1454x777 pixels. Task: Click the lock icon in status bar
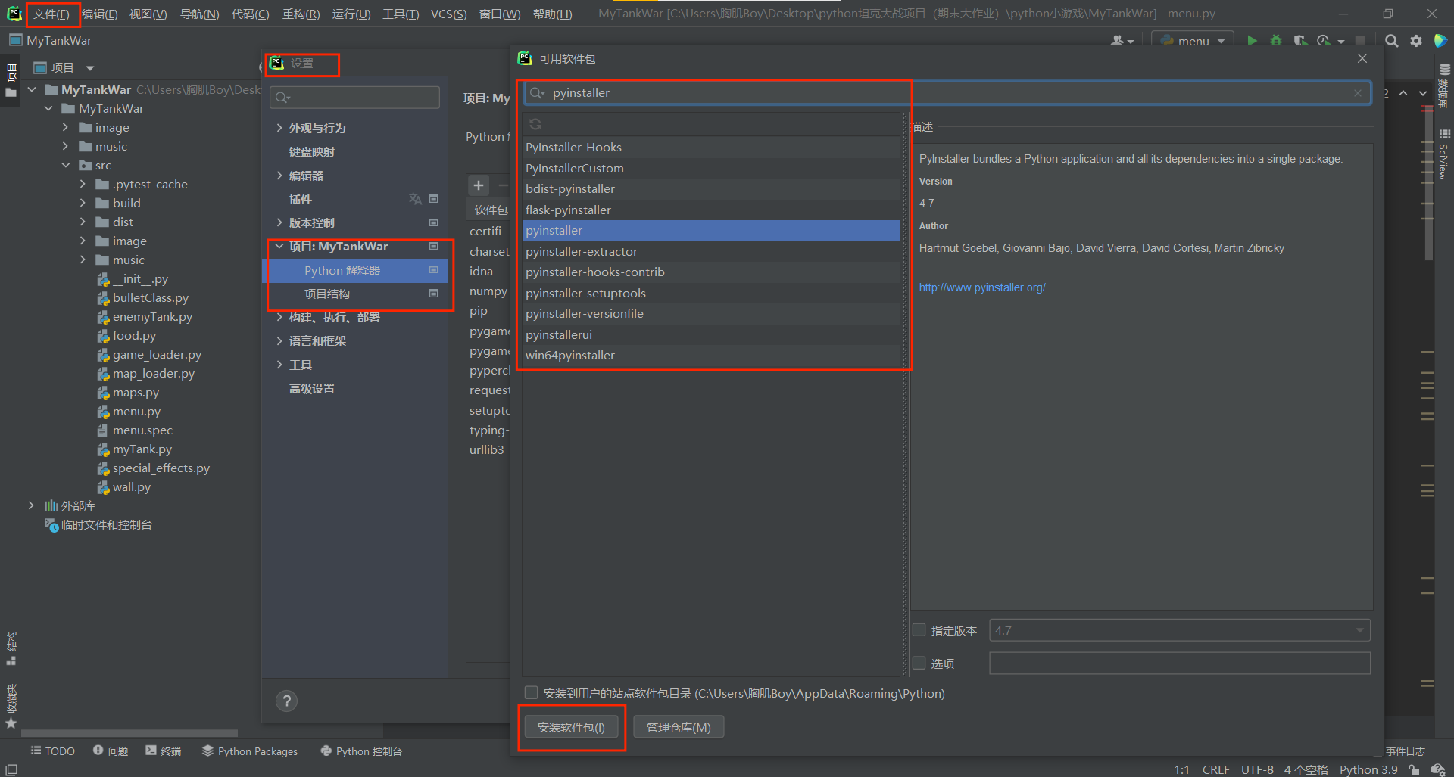point(1413,769)
